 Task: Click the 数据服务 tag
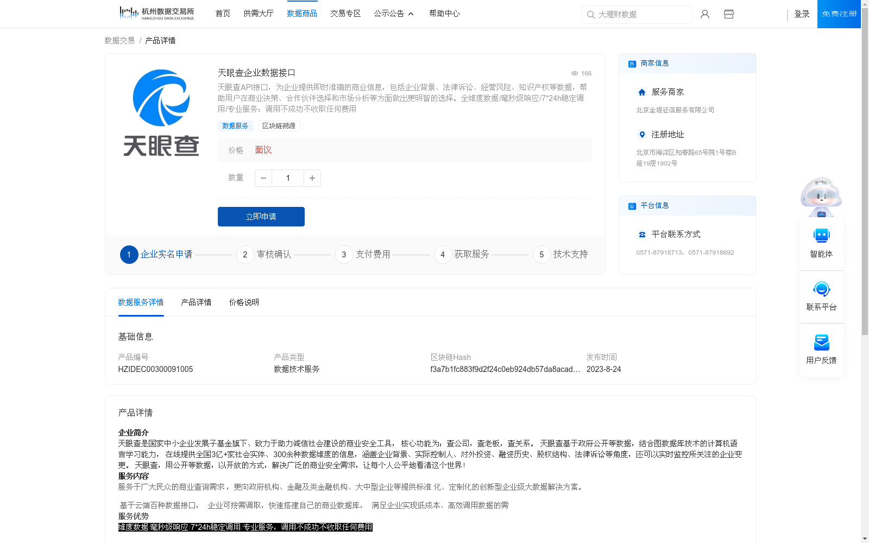(235, 126)
